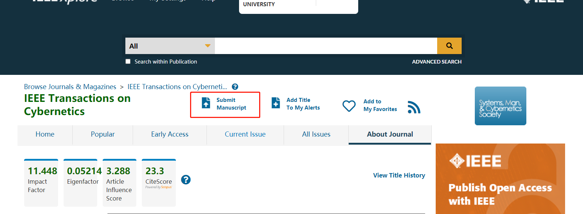Click into the main search text field

(326, 46)
